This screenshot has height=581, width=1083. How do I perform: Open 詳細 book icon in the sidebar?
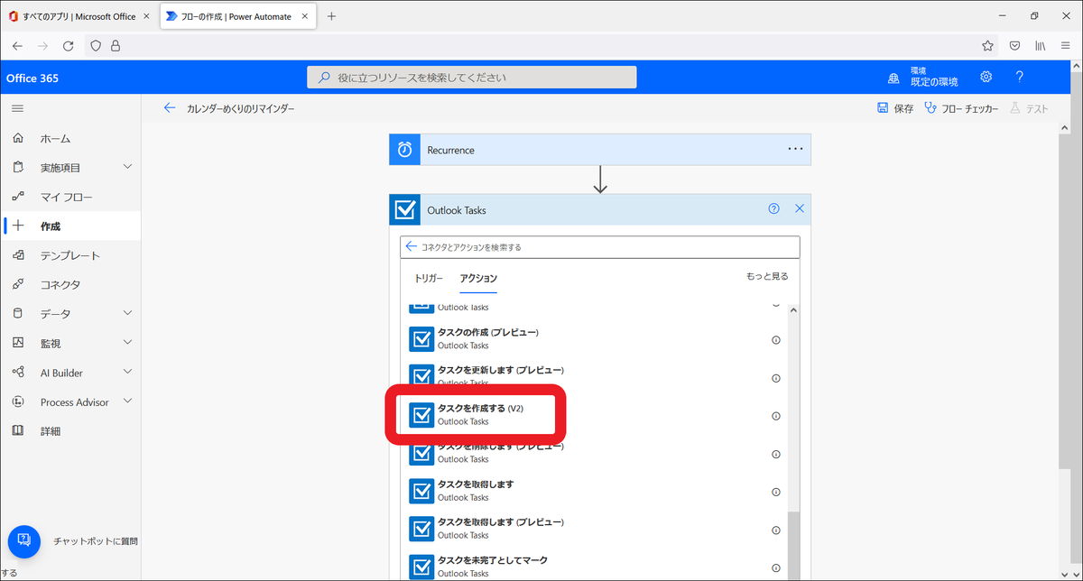pyautogui.click(x=18, y=430)
